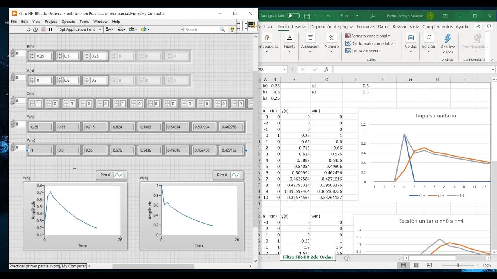This screenshot has height=279, width=497.
Task: Open LabVIEW Window menu
Action: [x=100, y=22]
